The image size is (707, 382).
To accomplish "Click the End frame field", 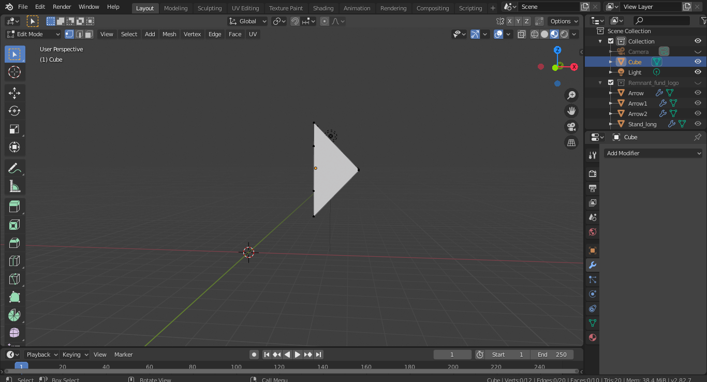I will pyautogui.click(x=552, y=355).
